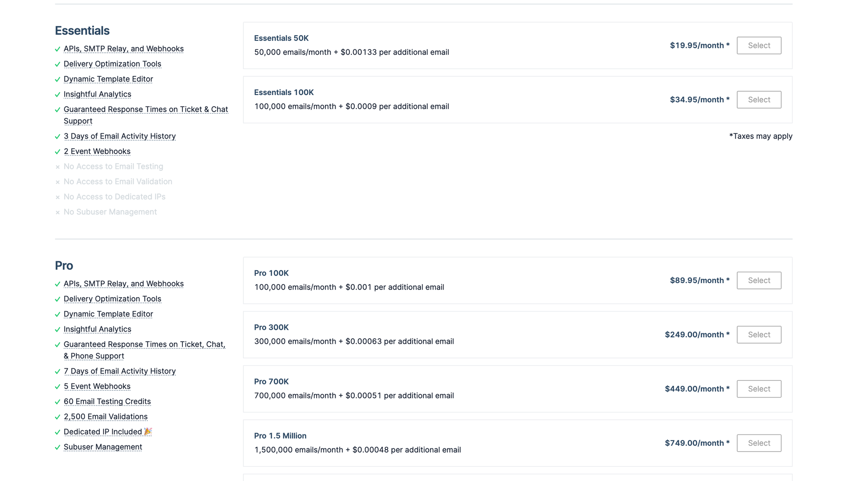The width and height of the screenshot is (864, 481).
Task: Open the 7 Days of Email Activity History link
Action: (x=120, y=371)
